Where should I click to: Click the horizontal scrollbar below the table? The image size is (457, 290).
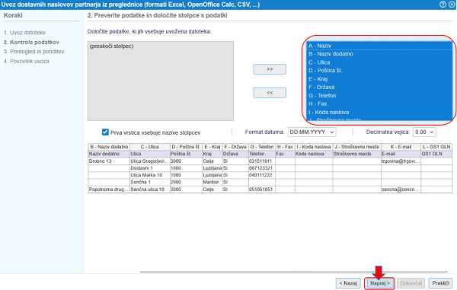tap(293, 272)
